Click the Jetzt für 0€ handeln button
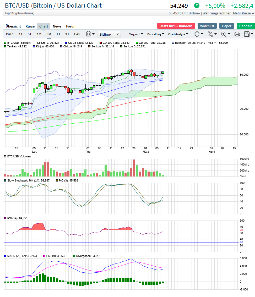The image size is (255, 297). point(176,26)
